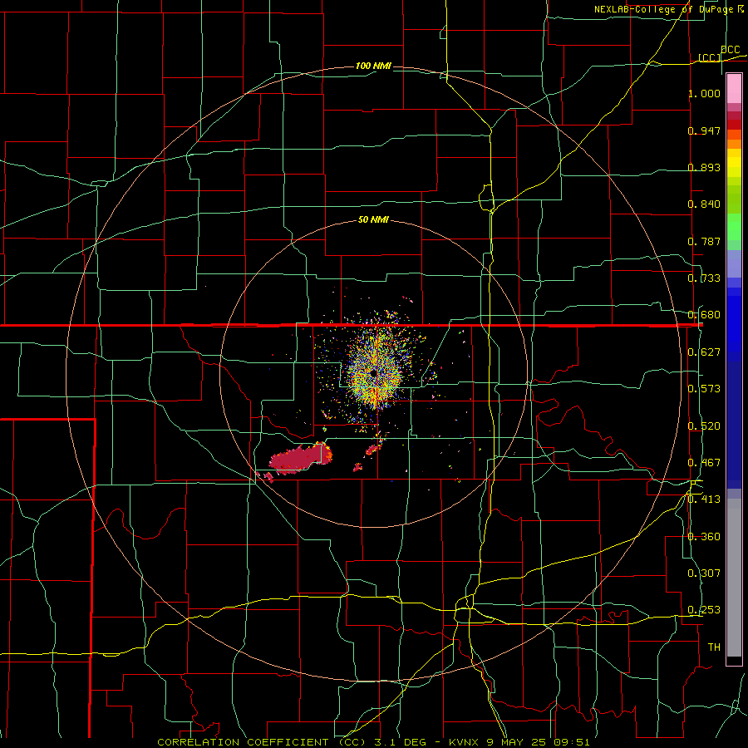Viewport: 748px width, 748px height.
Task: Click the 0.413 scale value
Action: pyautogui.click(x=704, y=499)
